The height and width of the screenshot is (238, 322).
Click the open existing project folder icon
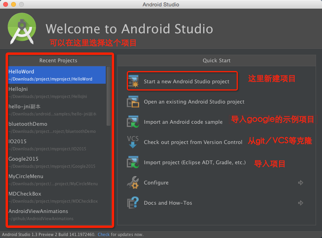click(x=133, y=102)
